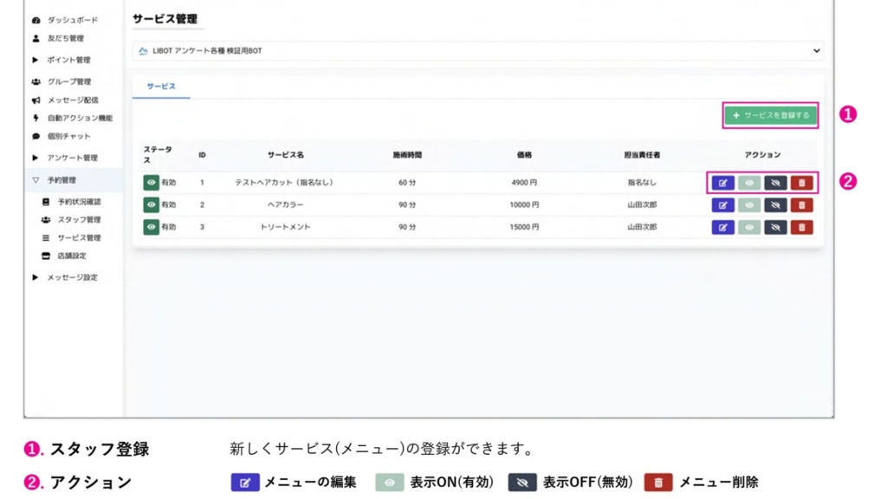Click the ダッシュボード sidebar icon

point(36,20)
